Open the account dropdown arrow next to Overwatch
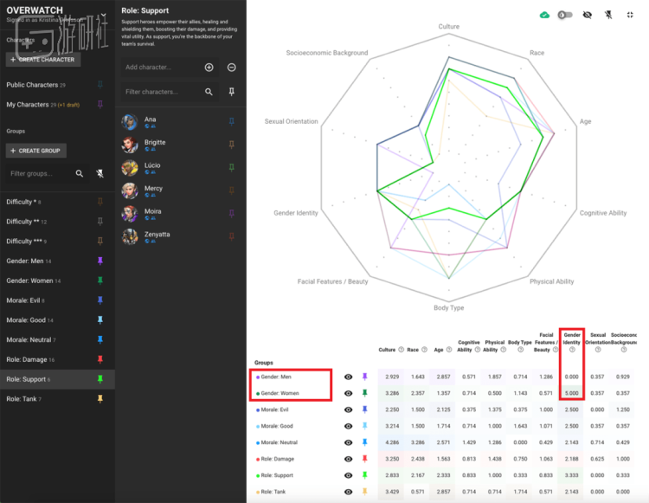 (x=104, y=15)
